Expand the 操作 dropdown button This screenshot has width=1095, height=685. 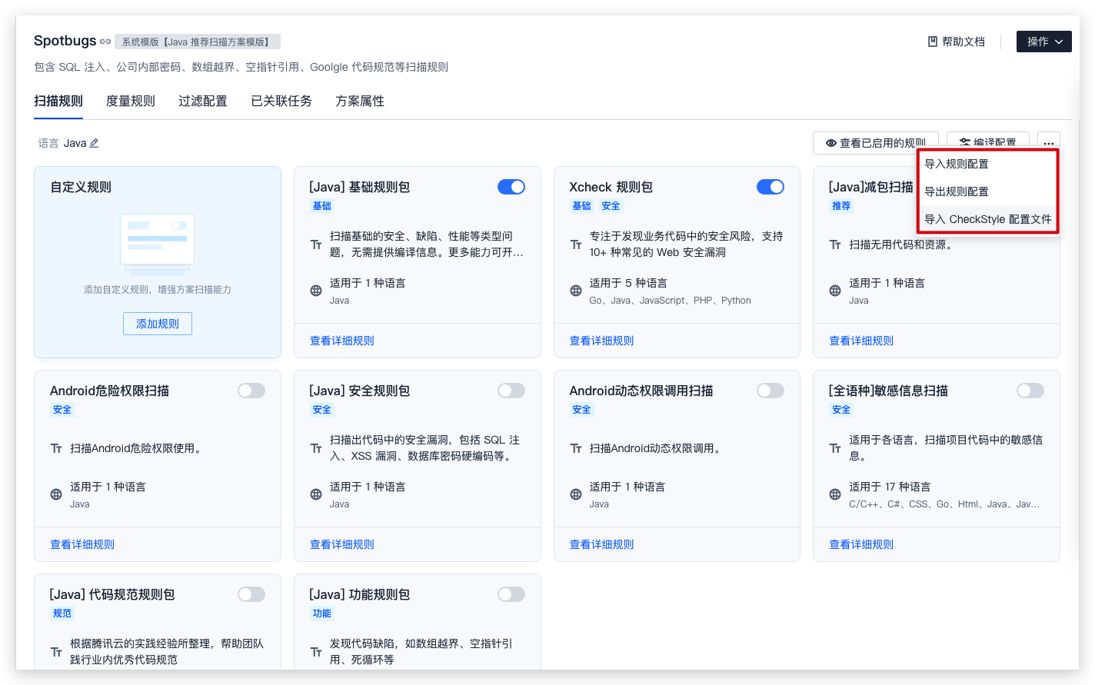[1044, 42]
